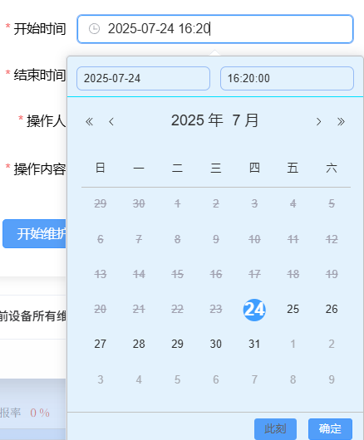Click disabled day 10 in the calendar

tap(254, 239)
